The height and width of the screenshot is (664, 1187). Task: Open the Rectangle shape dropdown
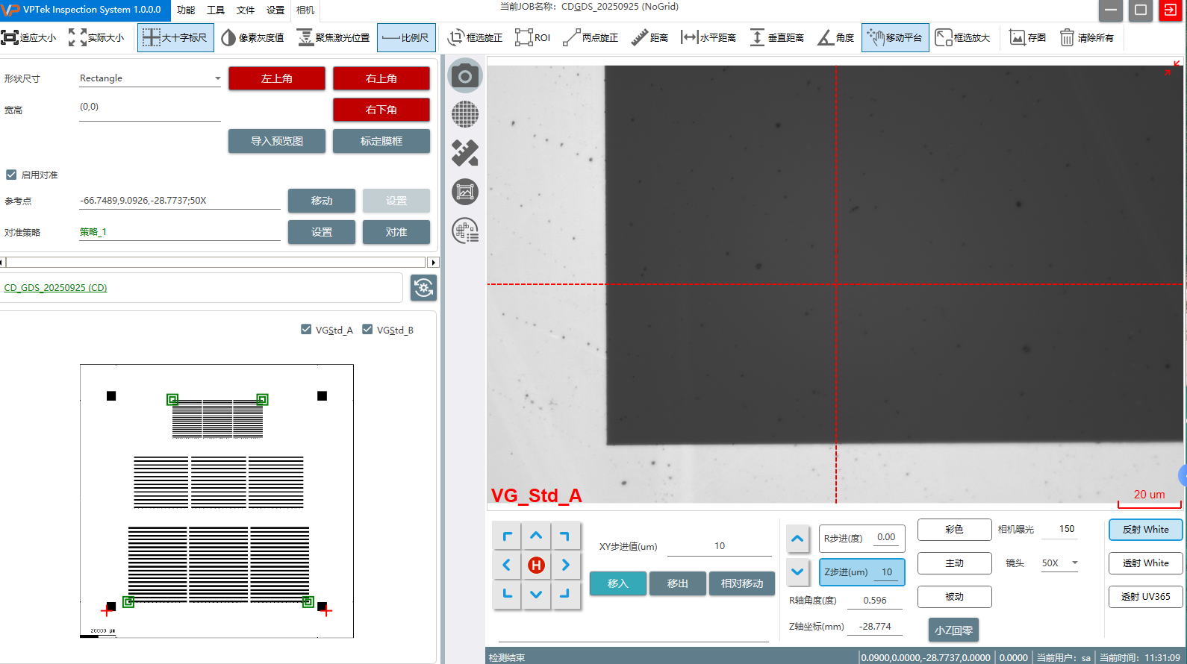[x=217, y=78]
